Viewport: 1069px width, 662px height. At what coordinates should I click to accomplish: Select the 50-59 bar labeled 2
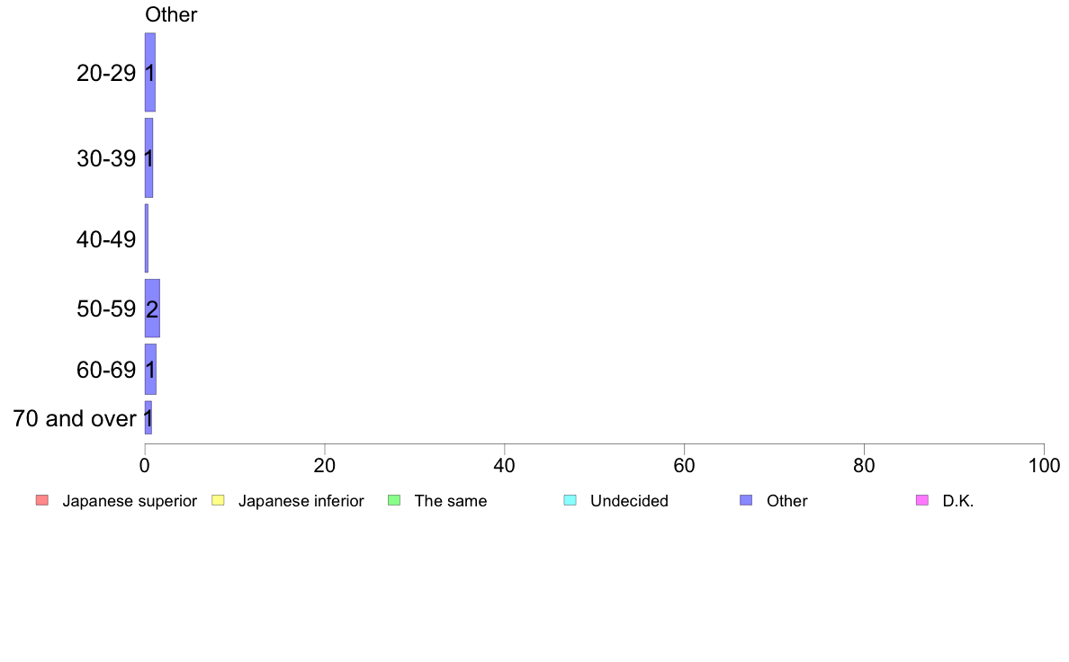coord(152,309)
